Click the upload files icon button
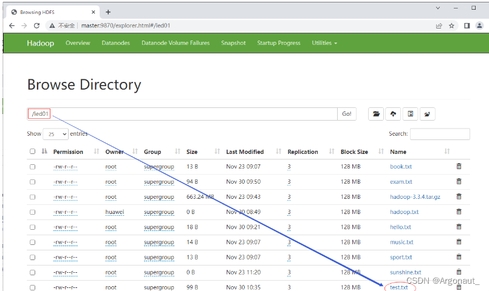489x291 pixels. tap(393, 114)
